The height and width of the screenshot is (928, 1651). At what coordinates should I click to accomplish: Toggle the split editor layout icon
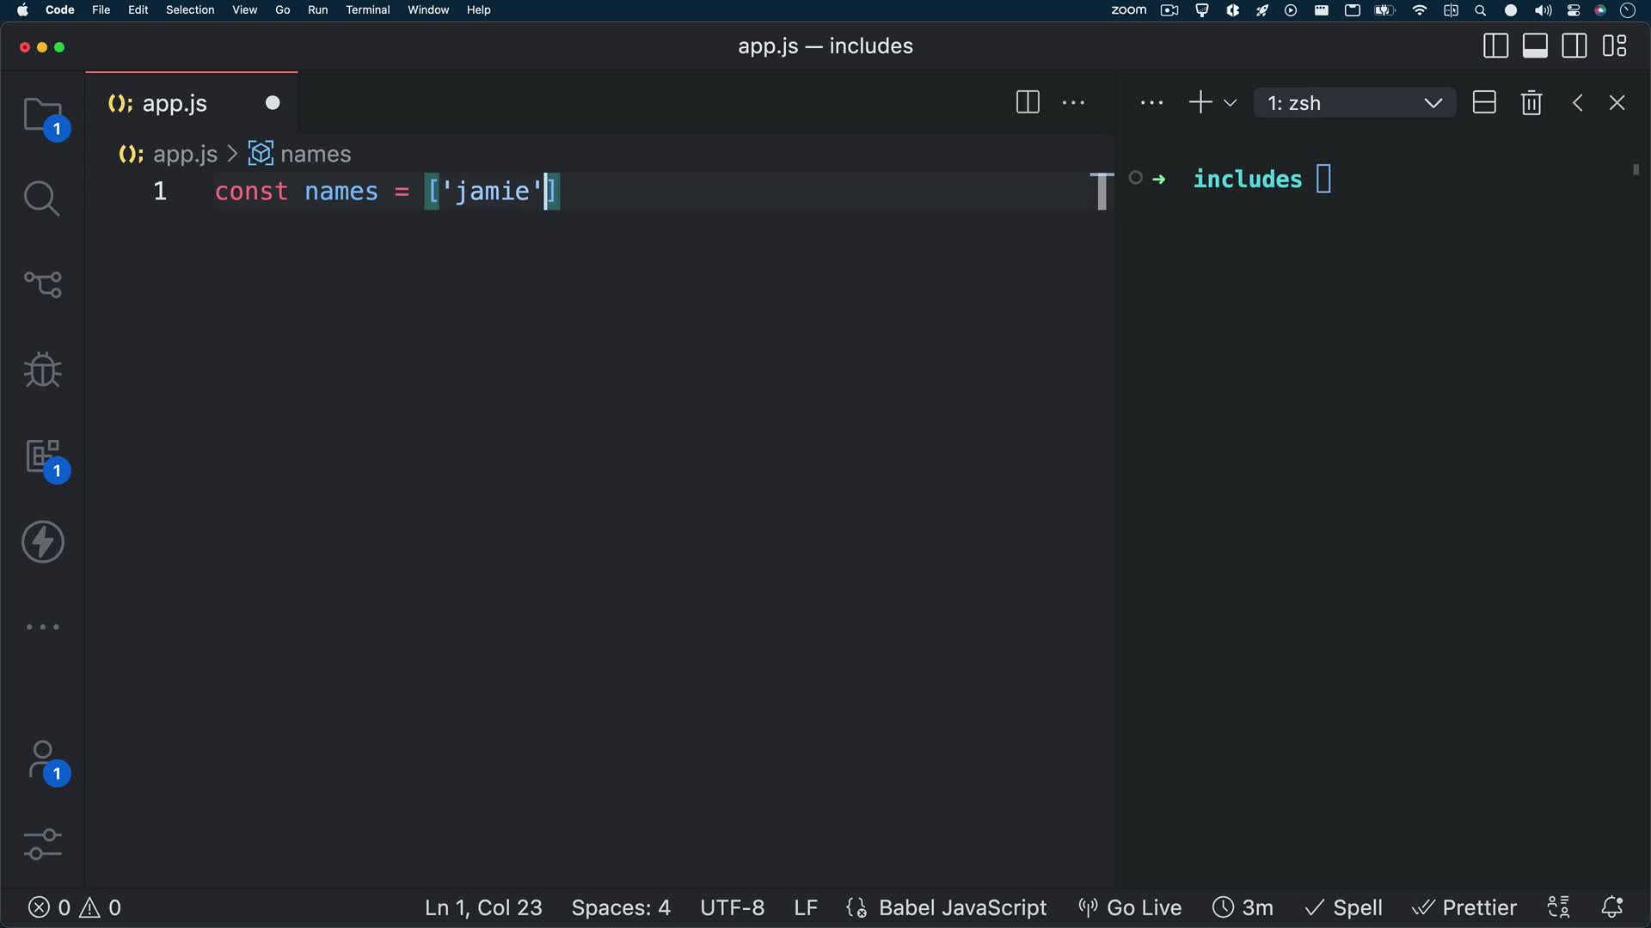pos(1028,102)
